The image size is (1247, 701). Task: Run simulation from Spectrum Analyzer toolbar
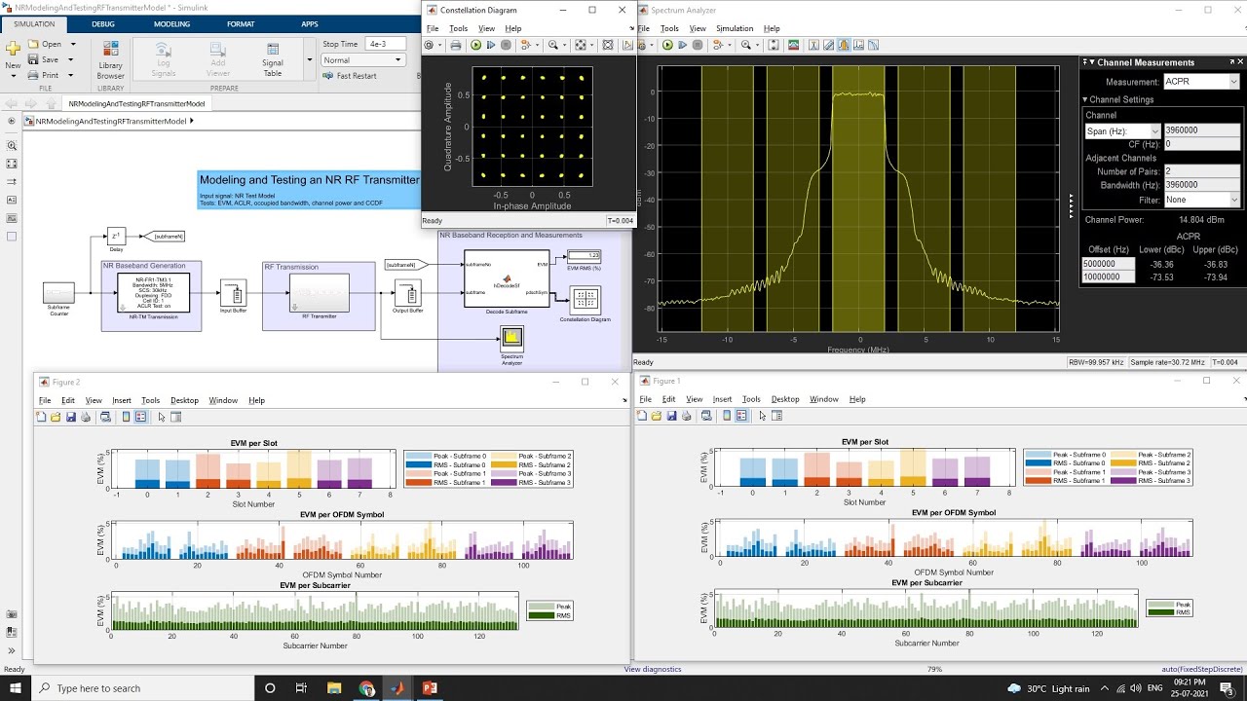point(667,45)
